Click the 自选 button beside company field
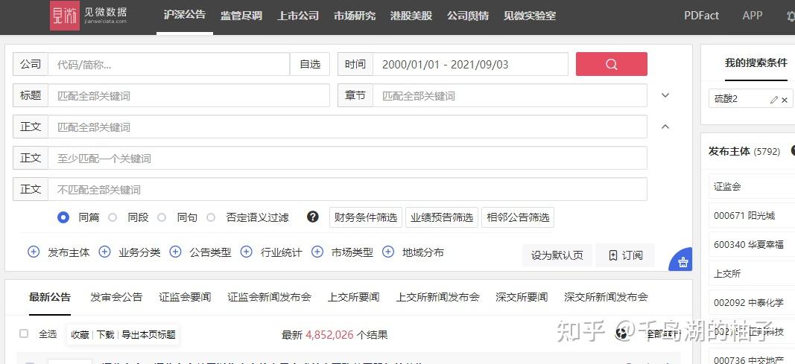This screenshot has width=795, height=364. (310, 64)
